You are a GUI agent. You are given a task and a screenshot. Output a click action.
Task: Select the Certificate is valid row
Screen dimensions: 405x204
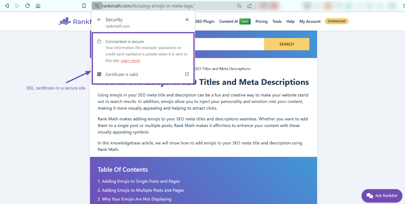[x=143, y=74]
